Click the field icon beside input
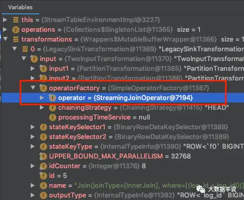 click(34, 59)
